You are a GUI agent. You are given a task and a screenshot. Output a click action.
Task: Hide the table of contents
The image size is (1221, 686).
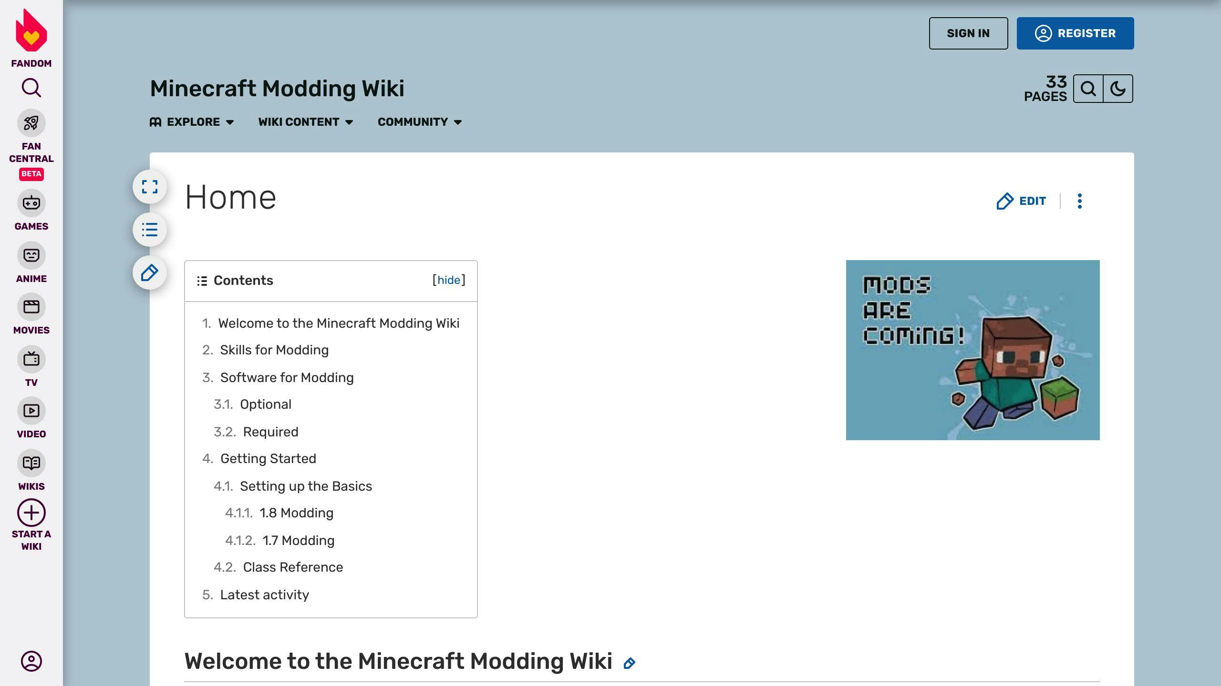coord(448,280)
